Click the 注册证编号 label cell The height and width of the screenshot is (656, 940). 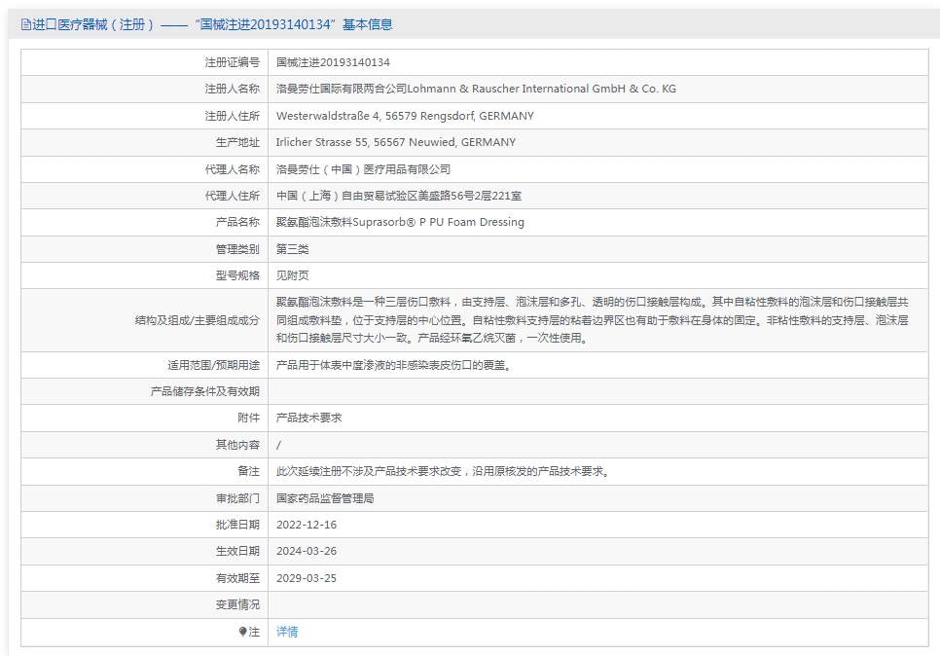(x=232, y=62)
